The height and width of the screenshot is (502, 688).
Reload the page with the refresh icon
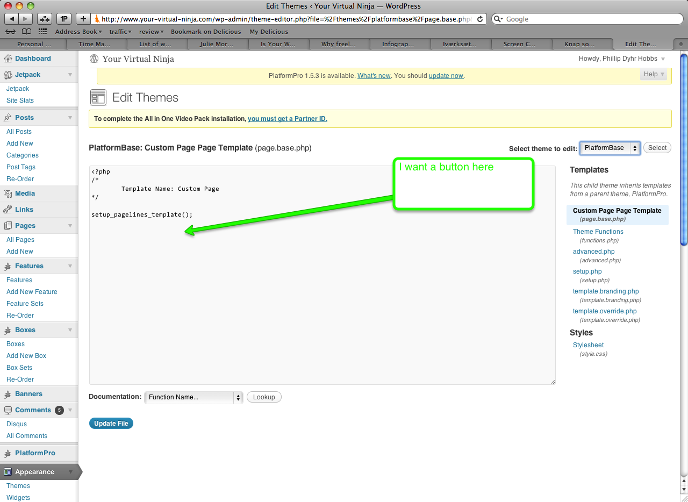click(480, 19)
